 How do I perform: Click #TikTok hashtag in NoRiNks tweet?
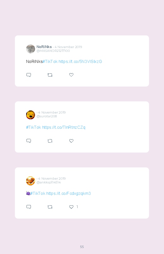pyautogui.click(x=50, y=62)
